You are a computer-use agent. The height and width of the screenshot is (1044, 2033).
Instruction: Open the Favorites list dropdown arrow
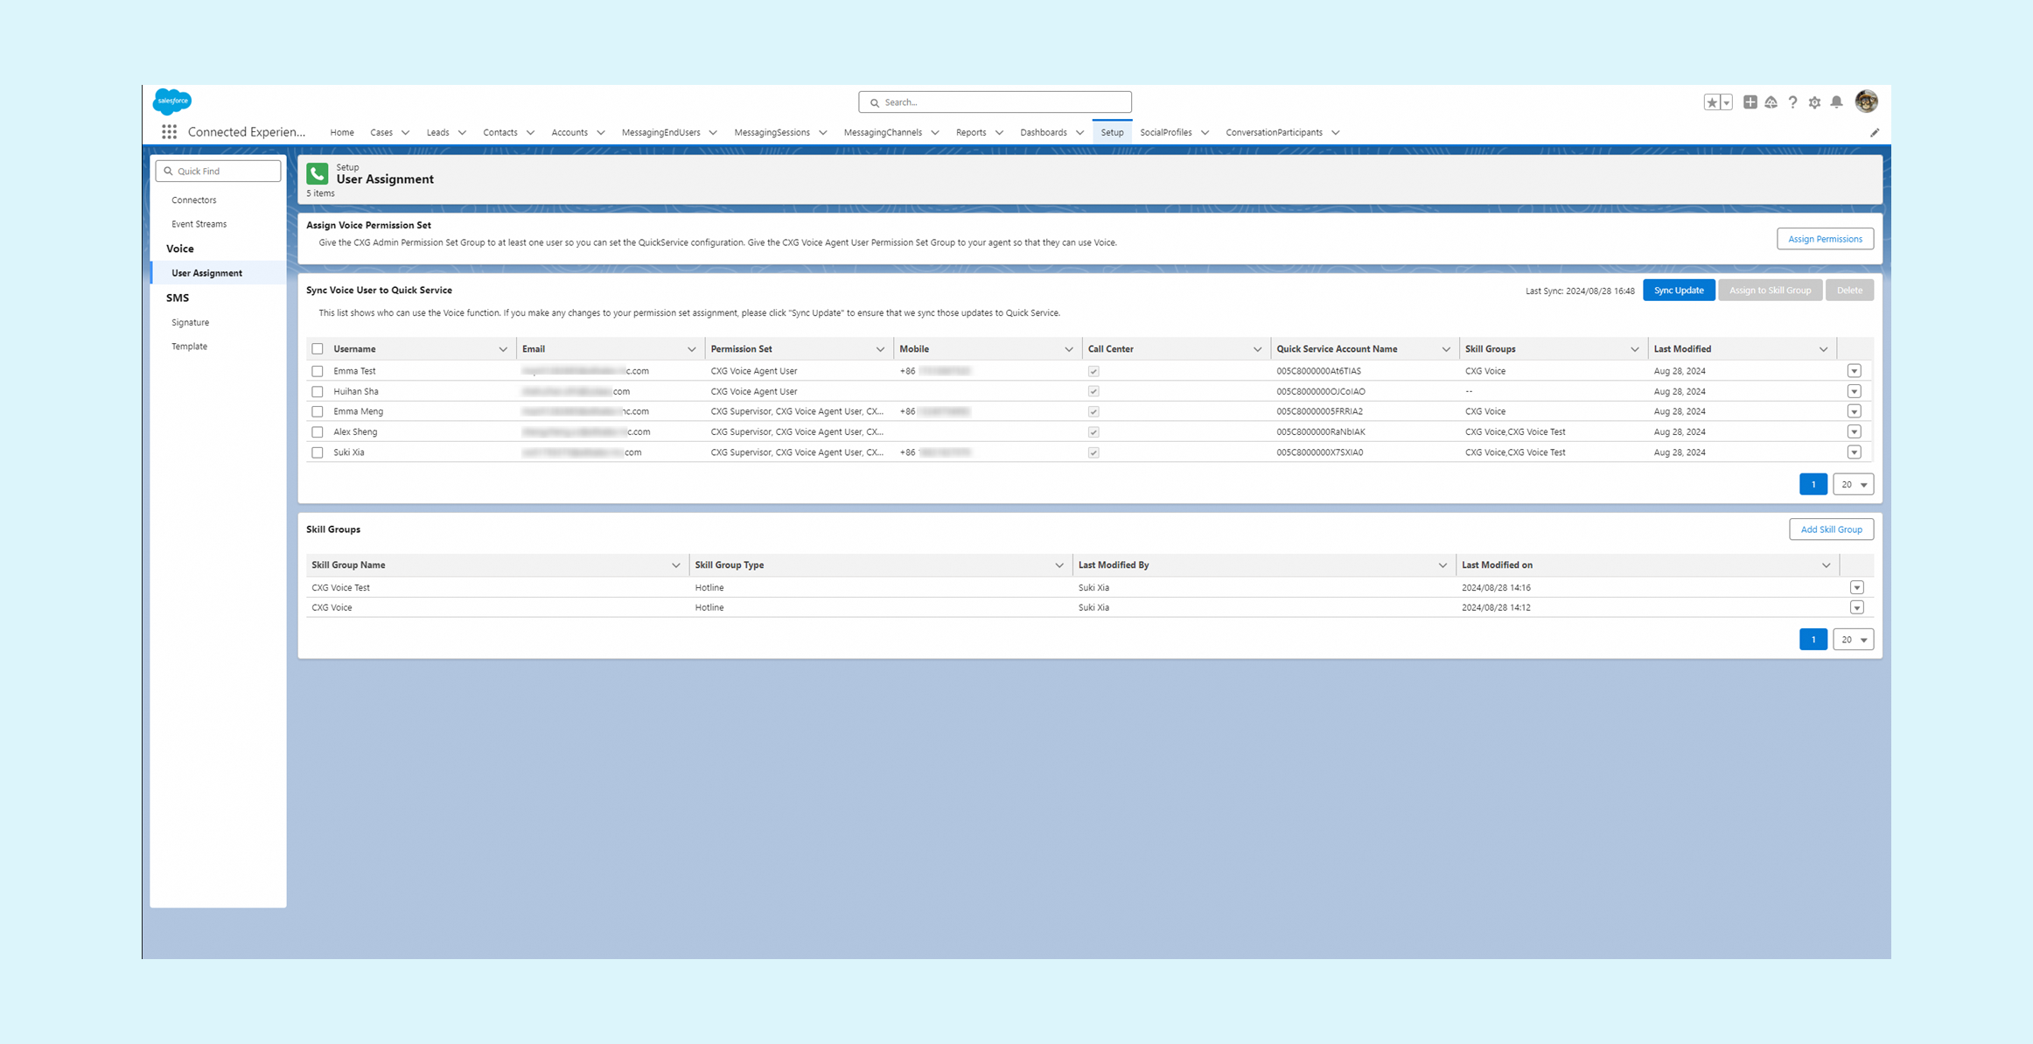coord(1726,102)
